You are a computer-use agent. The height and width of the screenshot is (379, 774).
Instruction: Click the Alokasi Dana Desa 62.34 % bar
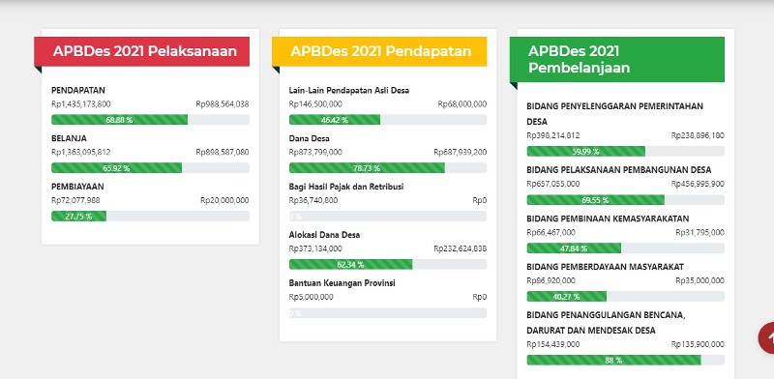point(388,264)
